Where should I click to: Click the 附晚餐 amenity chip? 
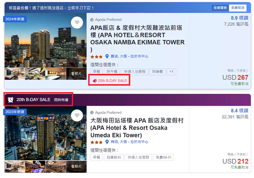[157, 72]
